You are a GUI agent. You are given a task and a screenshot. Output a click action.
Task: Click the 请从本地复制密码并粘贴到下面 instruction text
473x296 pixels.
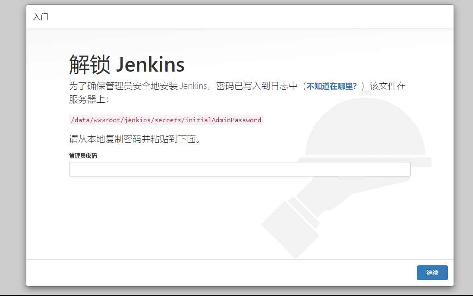click(x=135, y=139)
